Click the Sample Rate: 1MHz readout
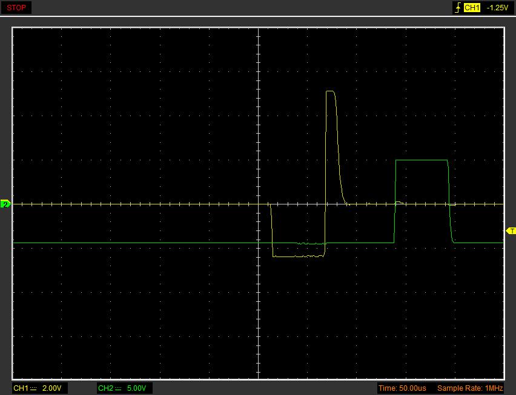The height and width of the screenshot is (395, 516). point(470,388)
